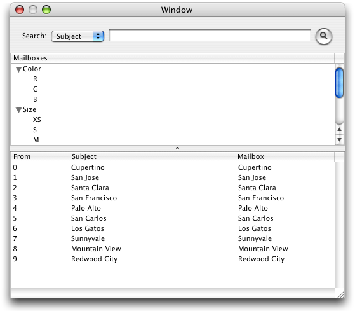Click From value 9

pyautogui.click(x=15, y=259)
